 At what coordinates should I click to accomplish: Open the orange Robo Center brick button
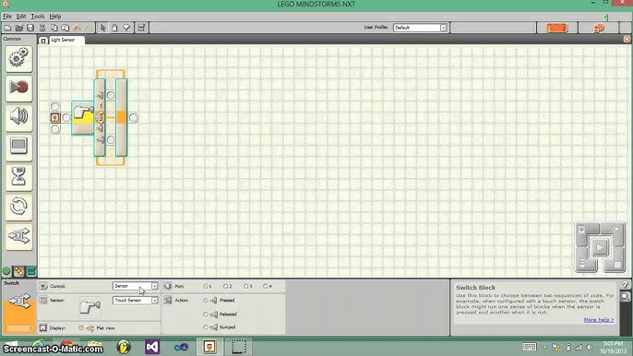click(557, 28)
